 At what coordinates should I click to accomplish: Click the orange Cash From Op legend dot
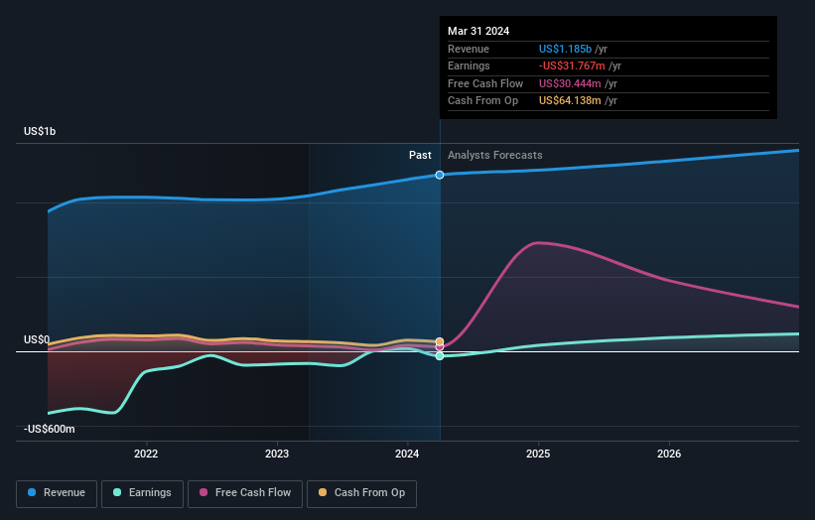click(x=323, y=492)
